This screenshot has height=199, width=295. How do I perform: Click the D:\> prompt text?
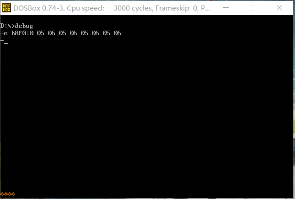tap(7, 26)
